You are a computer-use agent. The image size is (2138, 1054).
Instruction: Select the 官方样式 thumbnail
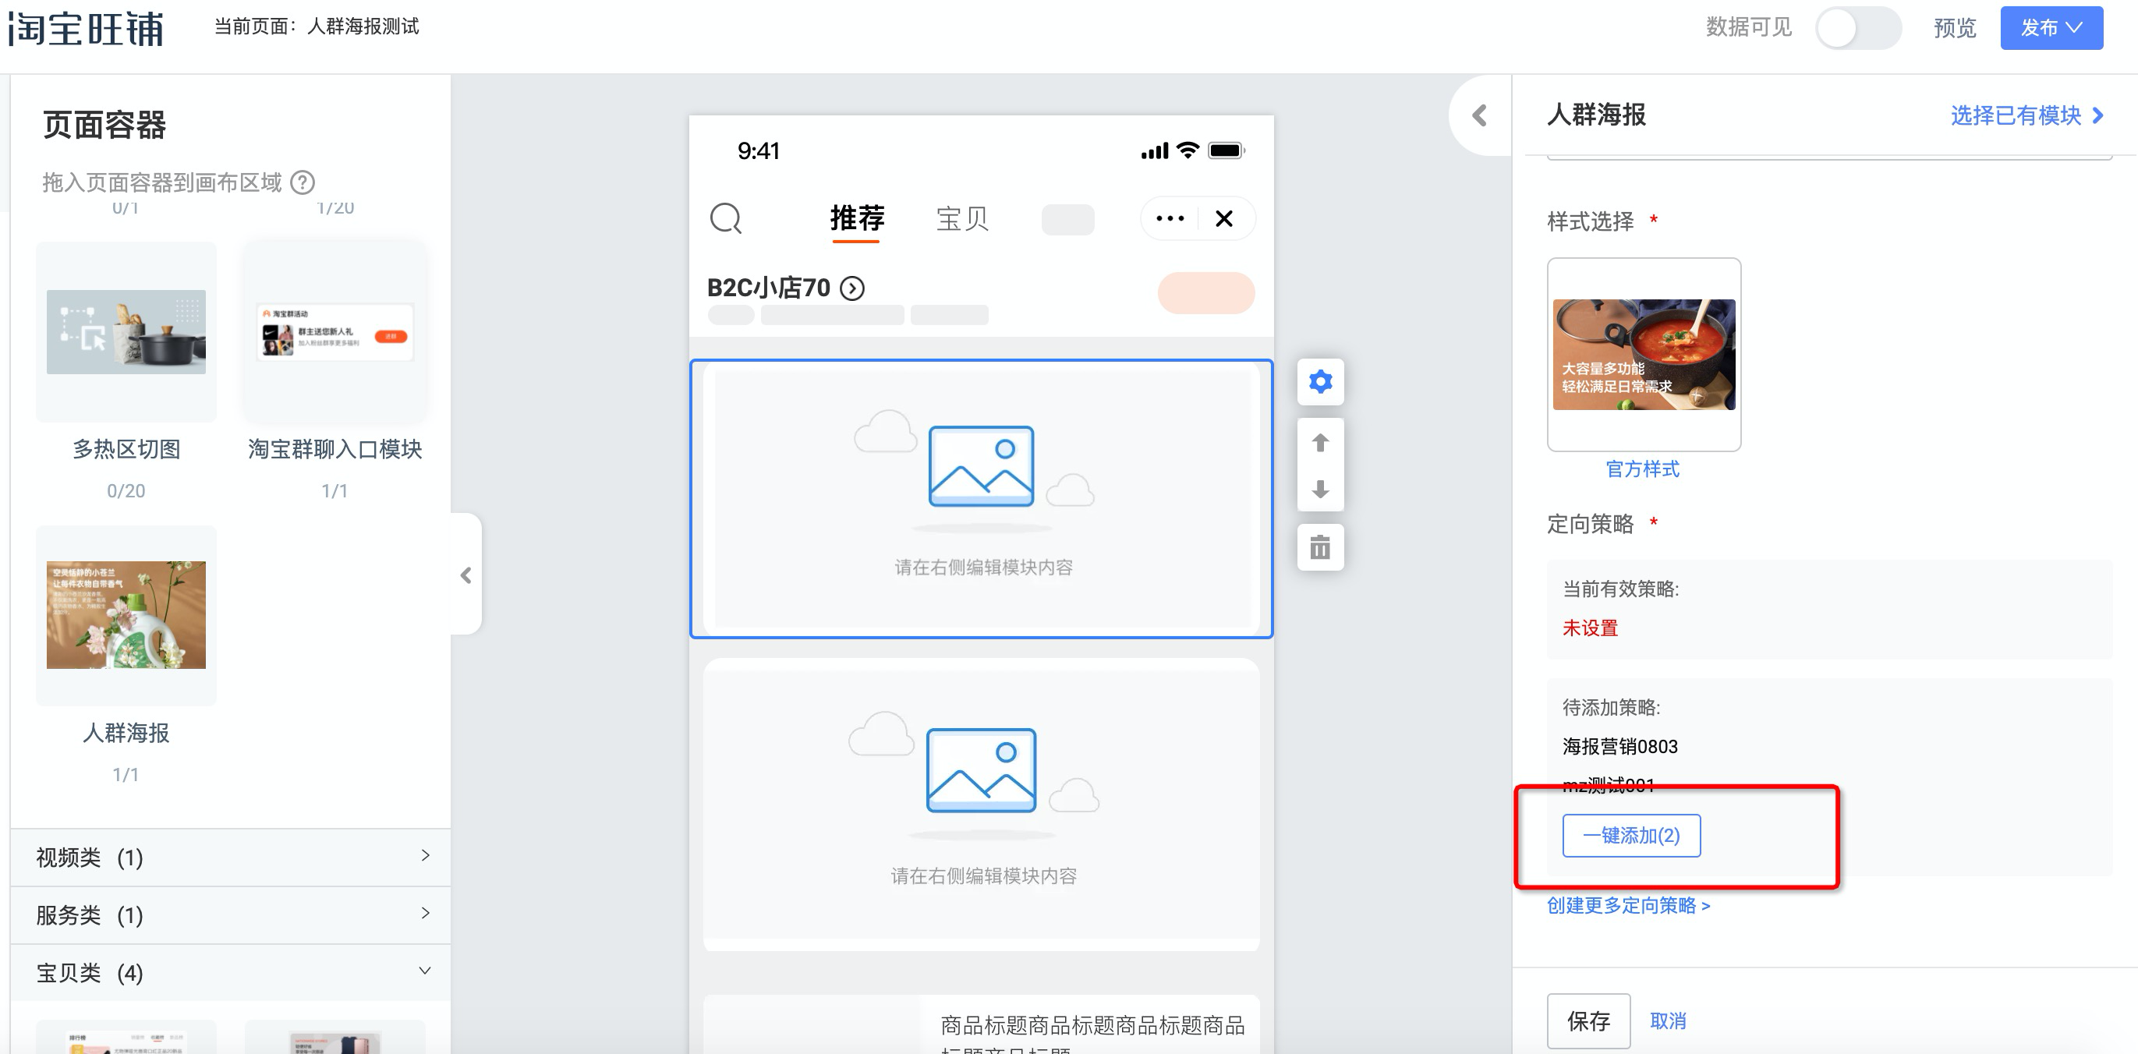click(1644, 355)
